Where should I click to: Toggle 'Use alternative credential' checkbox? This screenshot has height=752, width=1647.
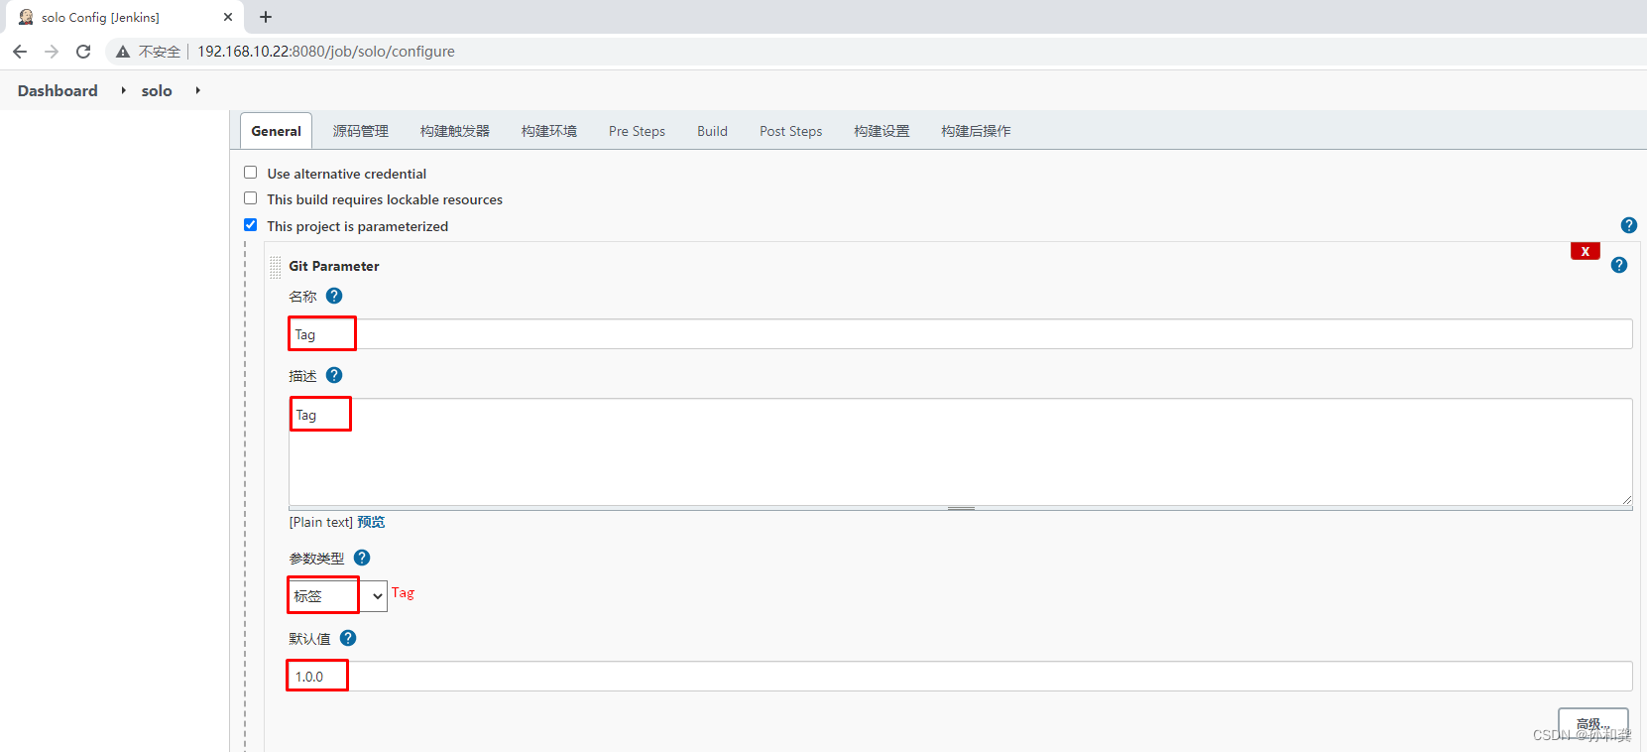(x=251, y=173)
